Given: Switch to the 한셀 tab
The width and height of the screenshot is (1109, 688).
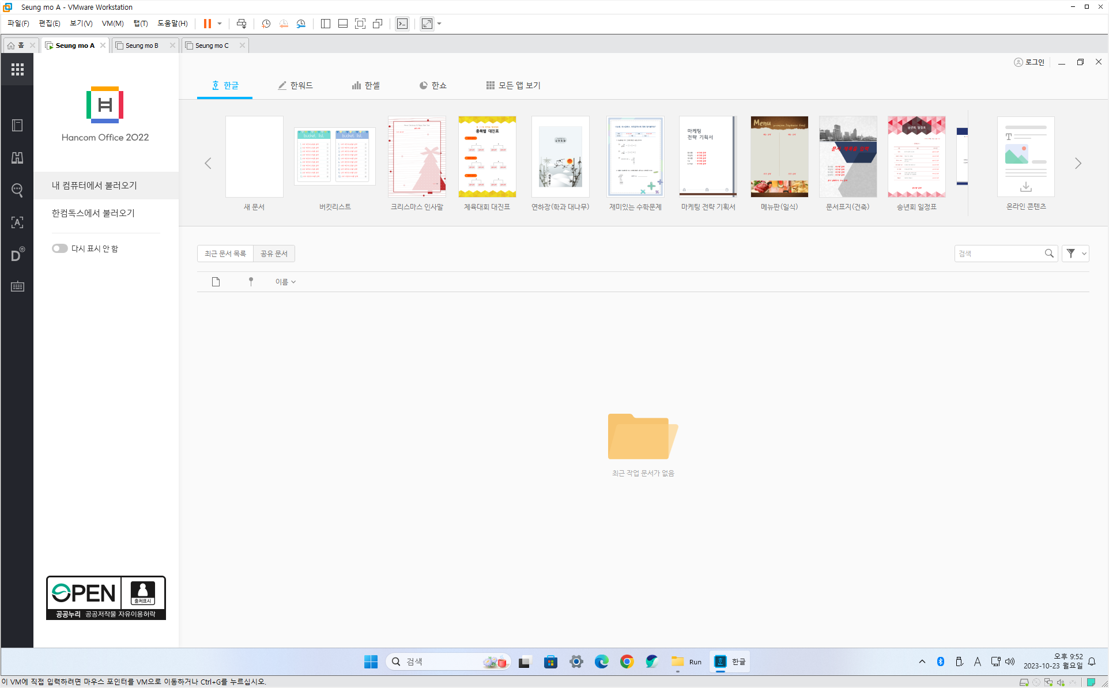Looking at the screenshot, I should 366,85.
